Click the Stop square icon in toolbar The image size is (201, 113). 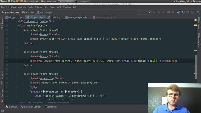click(x=173, y=13)
